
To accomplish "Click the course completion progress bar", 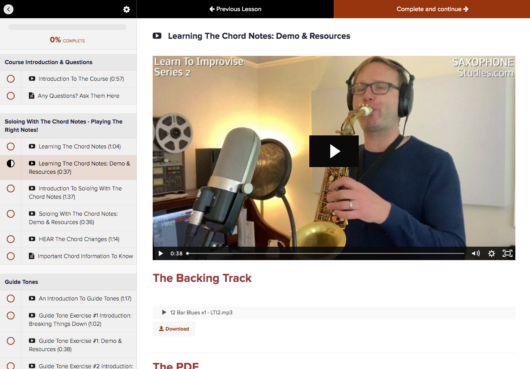I will click(x=67, y=27).
